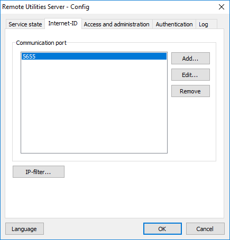Click the Communication port group label
Image resolution: width=230 pixels, height=240 pixels.
coord(41,43)
